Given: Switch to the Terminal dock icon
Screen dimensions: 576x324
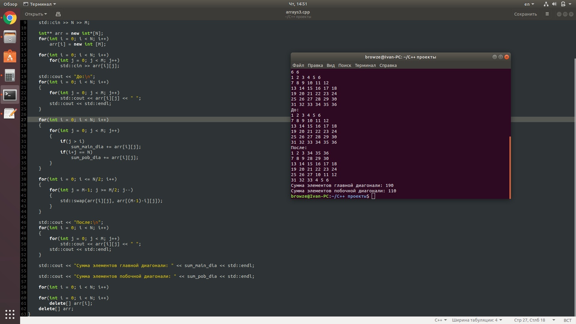Looking at the screenshot, I should point(10,95).
